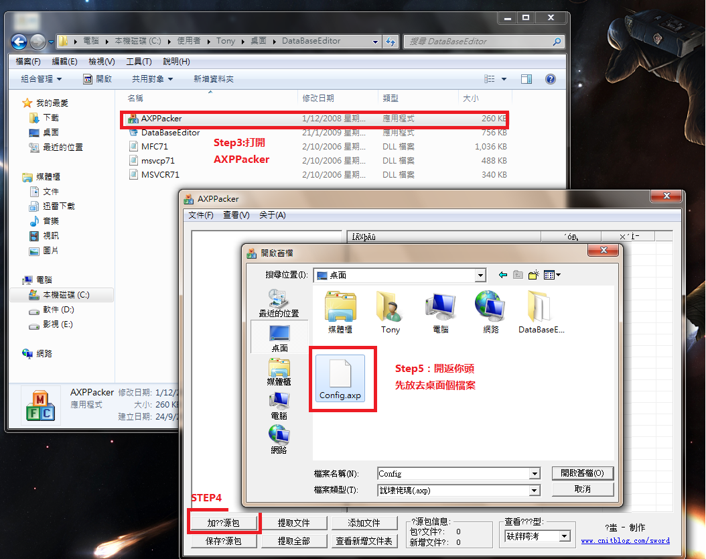Viewport: 706px width, 559px height.
Task: Click the refresh button beside address bar
Action: pos(391,42)
